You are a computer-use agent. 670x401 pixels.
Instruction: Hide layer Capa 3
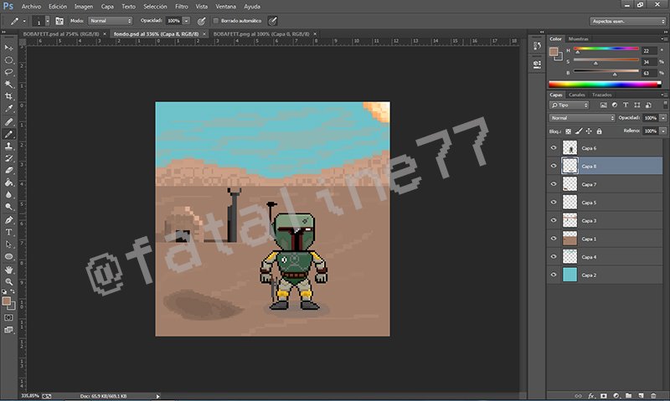tap(554, 220)
